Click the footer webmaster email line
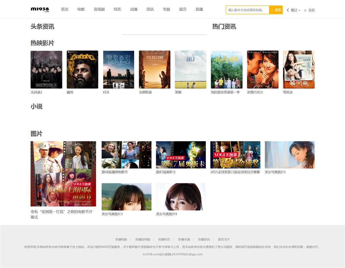345x268 pixels. pyautogui.click(x=172, y=254)
